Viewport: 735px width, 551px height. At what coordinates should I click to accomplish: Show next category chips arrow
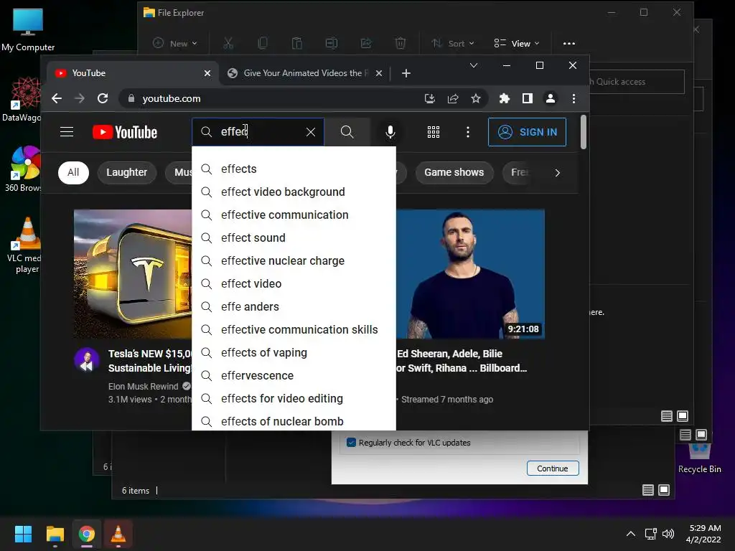tap(557, 173)
